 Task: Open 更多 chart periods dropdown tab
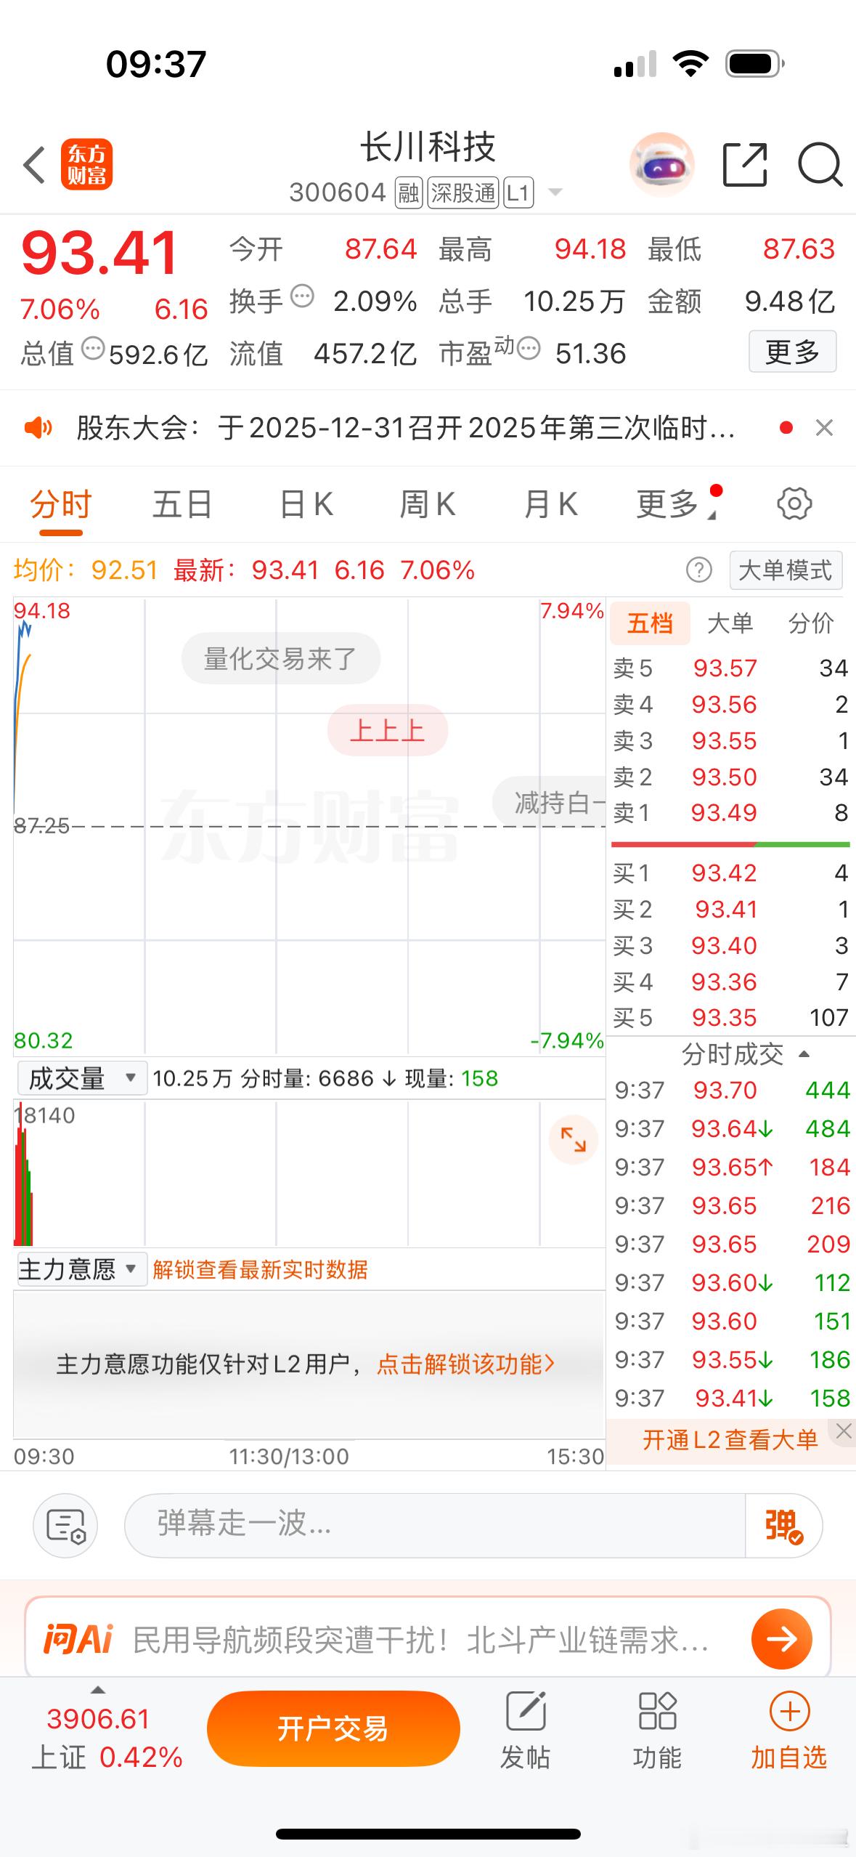click(x=678, y=503)
